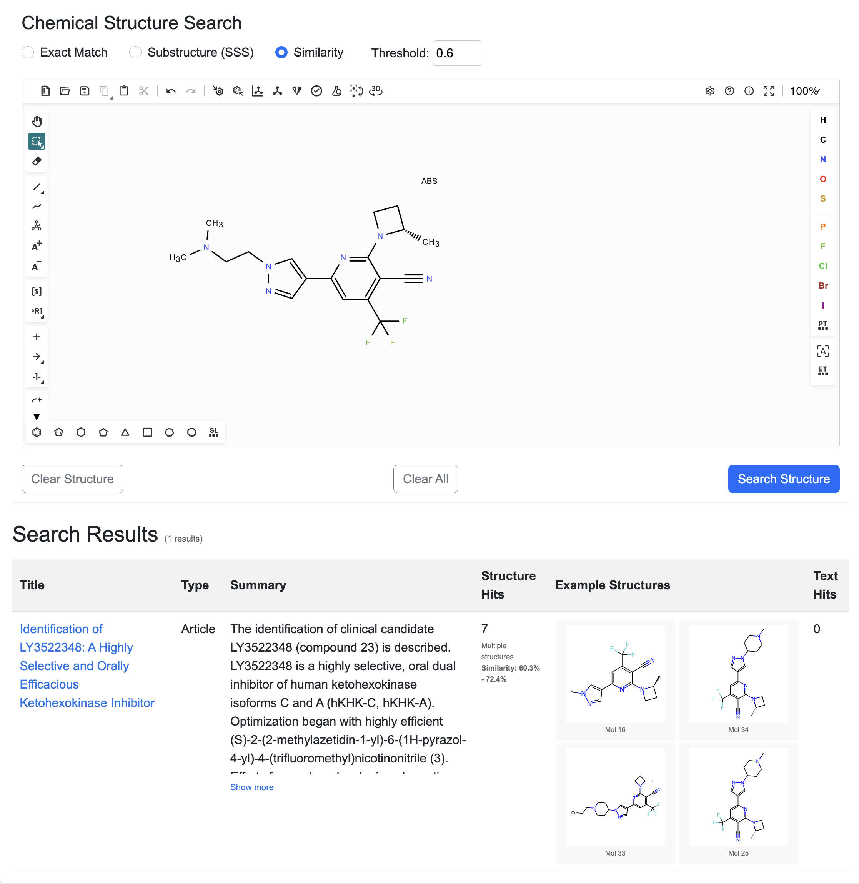This screenshot has height=884, width=859.
Task: Toggle fullscreen editor mode
Action: coord(769,91)
